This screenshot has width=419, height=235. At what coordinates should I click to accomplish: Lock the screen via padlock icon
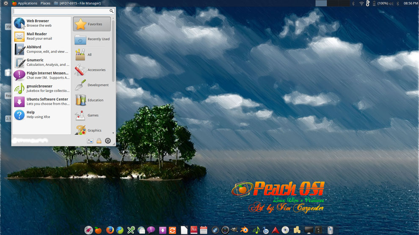[99, 140]
